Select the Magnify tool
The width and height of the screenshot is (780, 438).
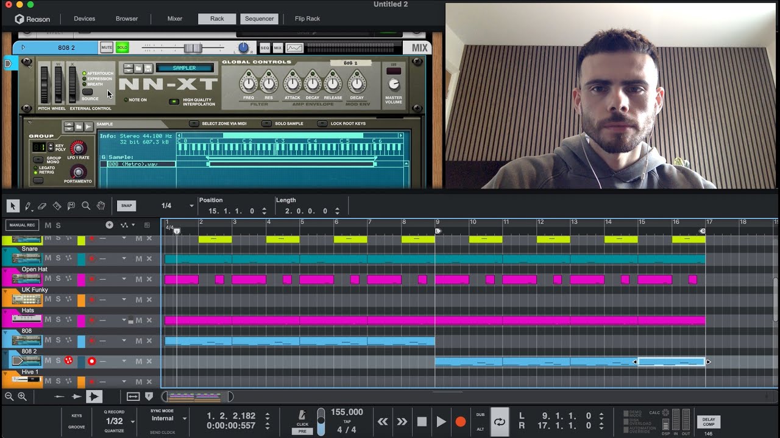tap(86, 206)
